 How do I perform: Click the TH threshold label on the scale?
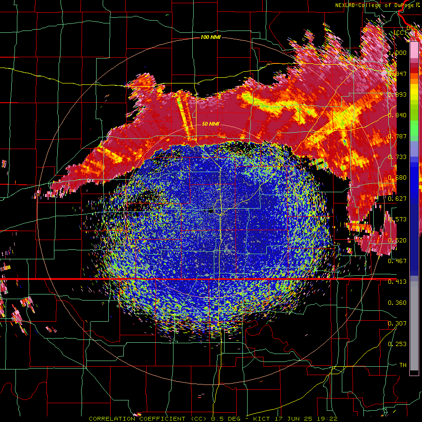(403, 365)
